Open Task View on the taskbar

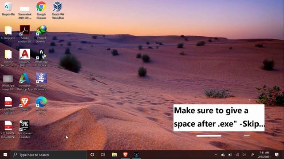tap(103, 155)
